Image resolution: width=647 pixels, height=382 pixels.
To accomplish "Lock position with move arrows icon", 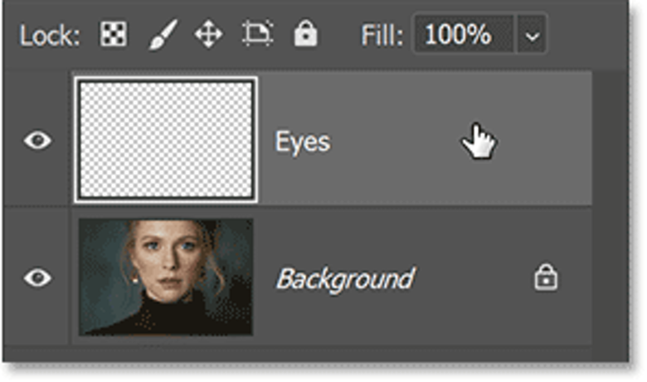I will pyautogui.click(x=209, y=34).
